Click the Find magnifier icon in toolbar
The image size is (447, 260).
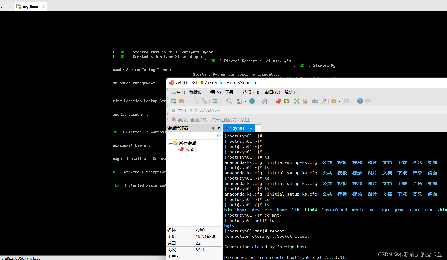(229, 101)
